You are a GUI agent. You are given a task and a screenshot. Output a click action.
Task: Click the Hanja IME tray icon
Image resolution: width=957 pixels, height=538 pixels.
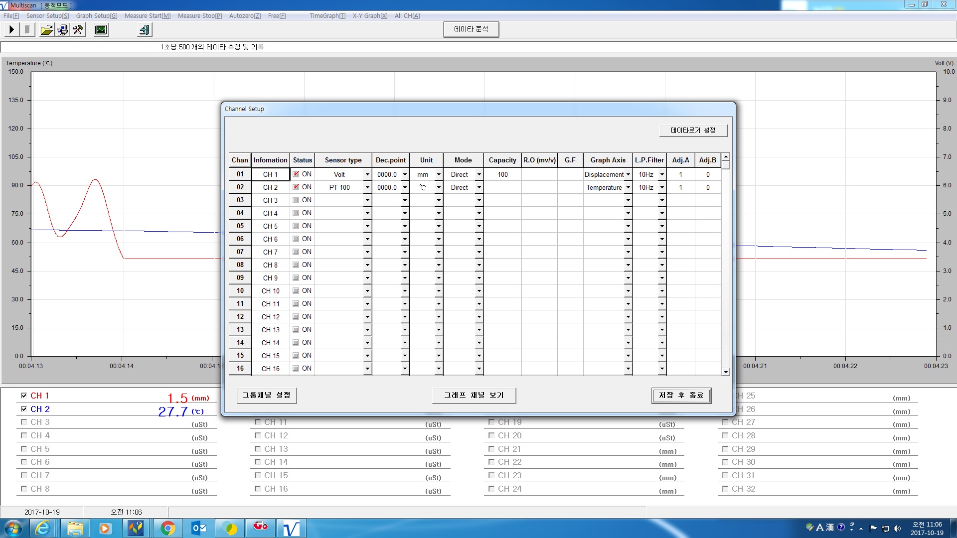(x=830, y=527)
